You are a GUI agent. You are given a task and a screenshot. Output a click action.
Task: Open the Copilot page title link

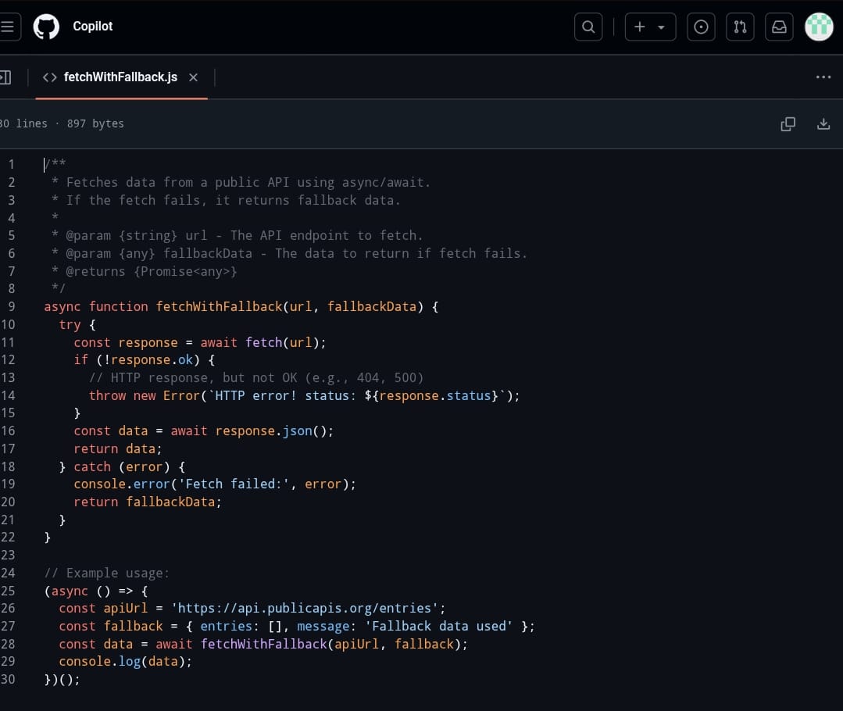[x=92, y=27]
